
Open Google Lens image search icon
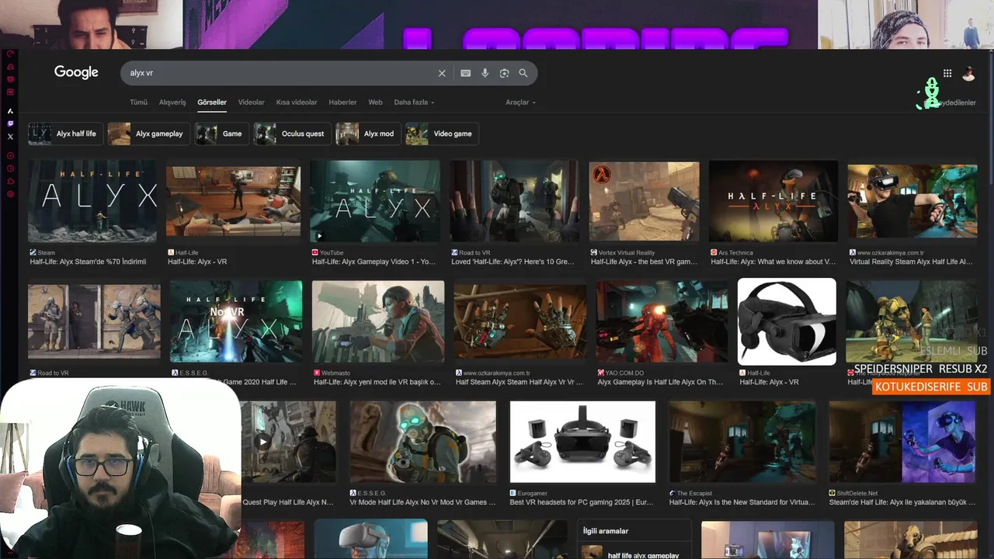[504, 73]
